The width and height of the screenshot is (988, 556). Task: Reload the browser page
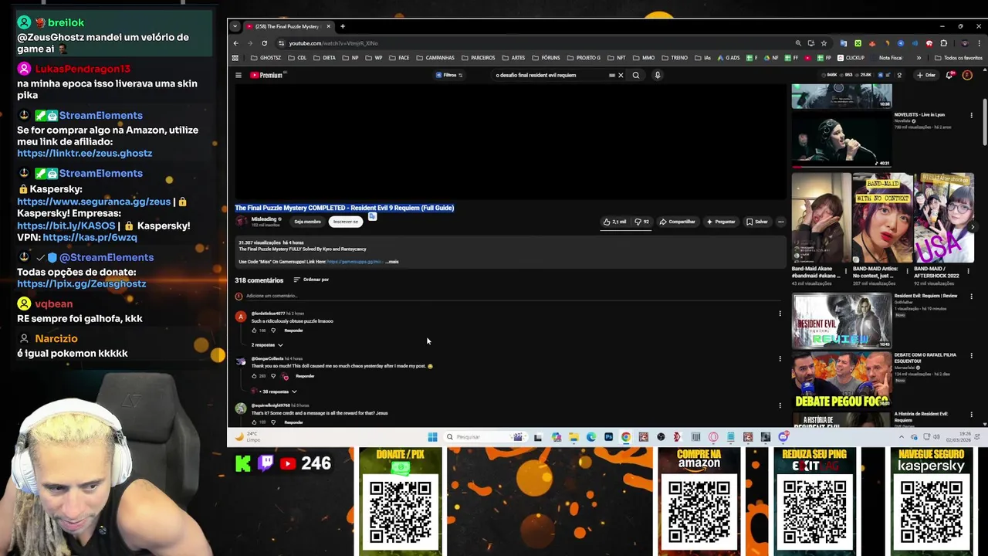click(x=264, y=43)
